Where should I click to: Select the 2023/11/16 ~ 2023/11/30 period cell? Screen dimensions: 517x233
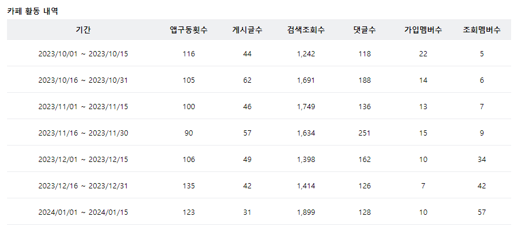pyautogui.click(x=83, y=133)
